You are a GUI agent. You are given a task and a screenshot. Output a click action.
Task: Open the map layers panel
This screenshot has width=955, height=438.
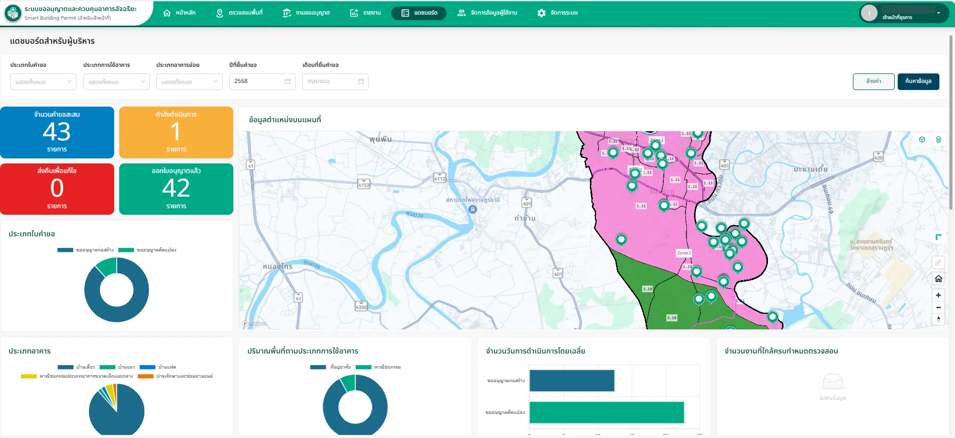(x=938, y=139)
